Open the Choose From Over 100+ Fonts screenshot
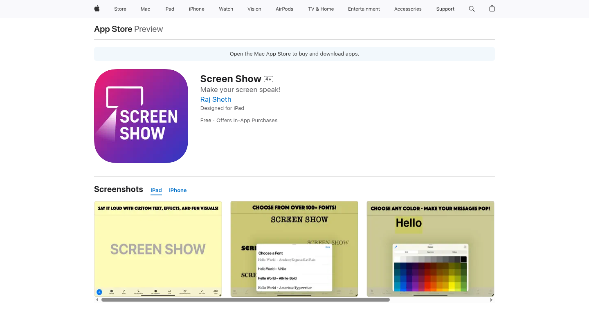 point(294,249)
